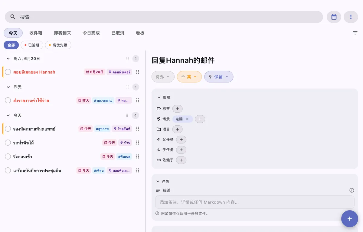Screen dimensions: 363x232
Task: Add parent task with 父任务 plus
Action: (181, 140)
